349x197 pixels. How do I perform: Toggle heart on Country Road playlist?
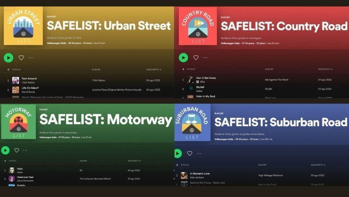click(196, 57)
